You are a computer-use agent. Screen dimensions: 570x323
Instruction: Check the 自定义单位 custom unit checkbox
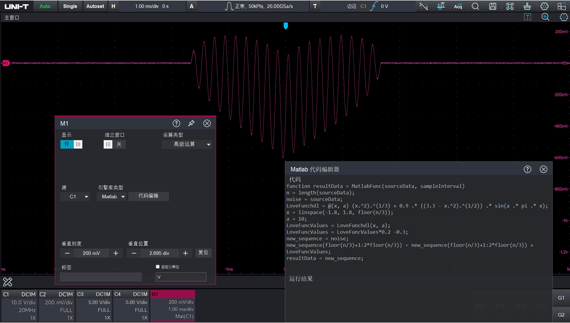coord(158,267)
